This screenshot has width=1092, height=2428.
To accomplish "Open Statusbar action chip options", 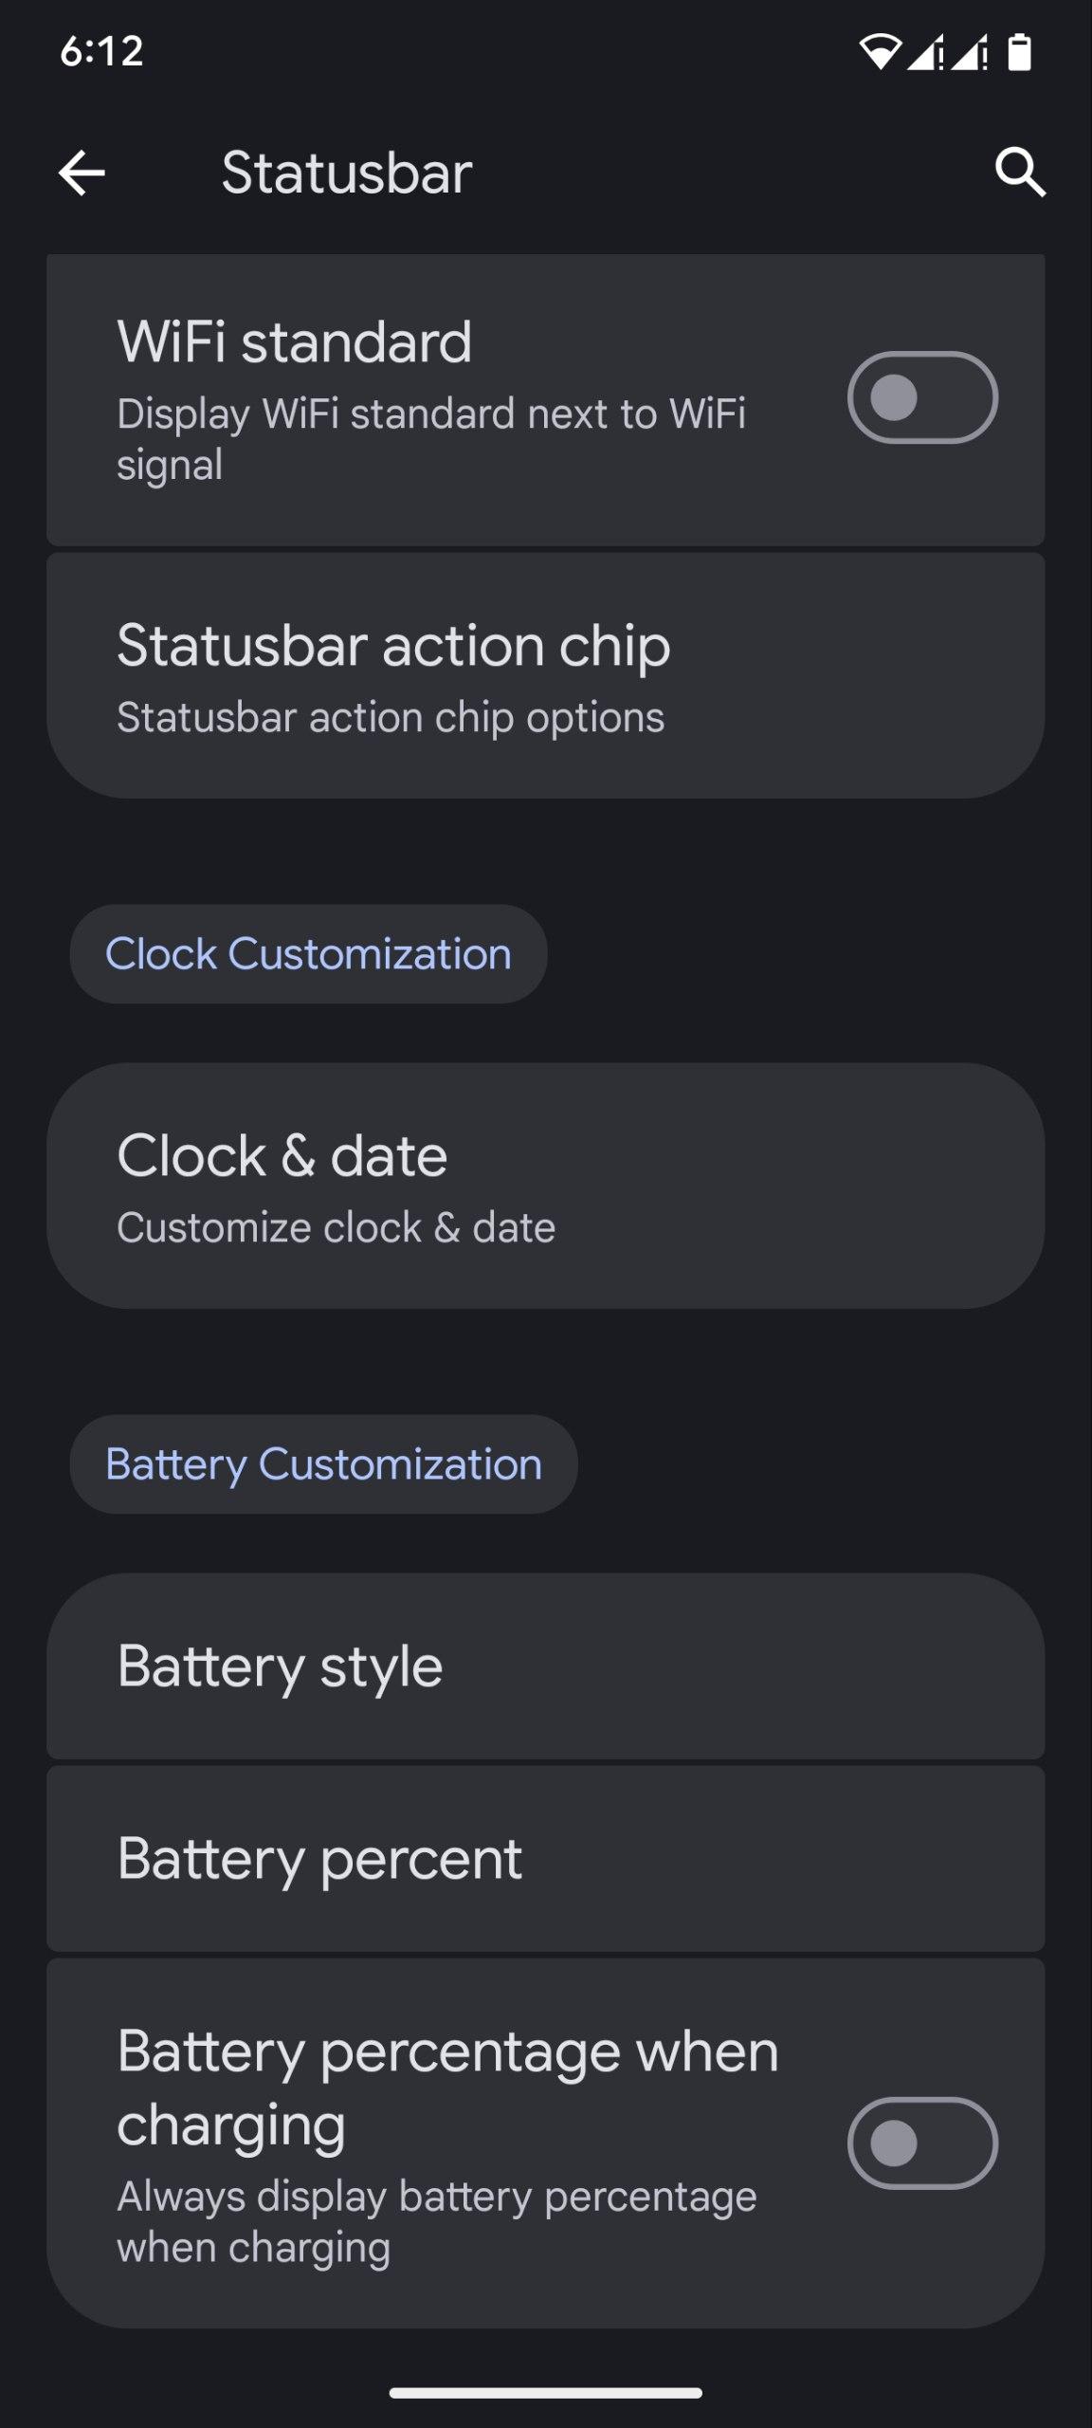I will 545,675.
